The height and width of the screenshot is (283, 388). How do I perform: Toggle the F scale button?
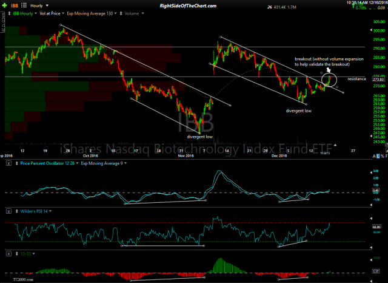coord(386,156)
